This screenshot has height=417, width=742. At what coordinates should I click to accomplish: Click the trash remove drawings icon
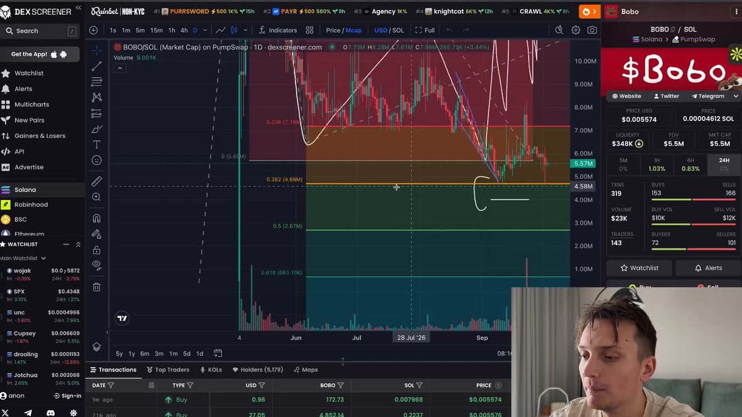(x=96, y=287)
